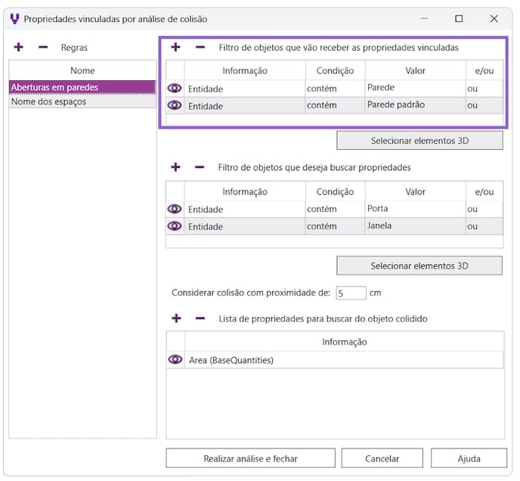Click 'Realizar análise e fechar' button
The height and width of the screenshot is (481, 520).
point(250,458)
